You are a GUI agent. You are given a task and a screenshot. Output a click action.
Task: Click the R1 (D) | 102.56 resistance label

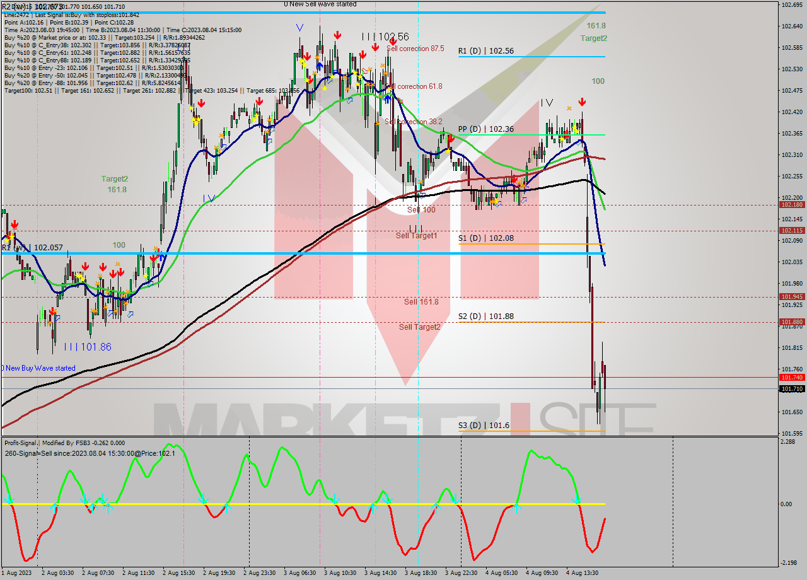point(485,51)
